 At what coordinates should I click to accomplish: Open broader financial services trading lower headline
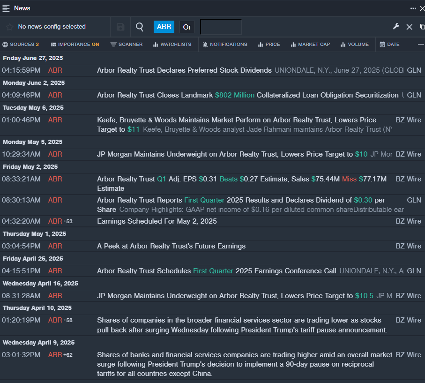[242, 325]
